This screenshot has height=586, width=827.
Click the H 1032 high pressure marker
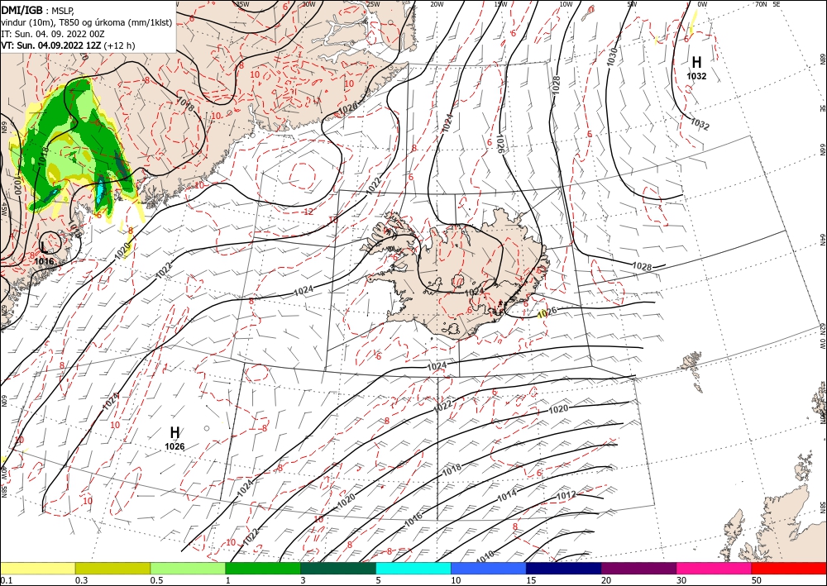tap(696, 68)
